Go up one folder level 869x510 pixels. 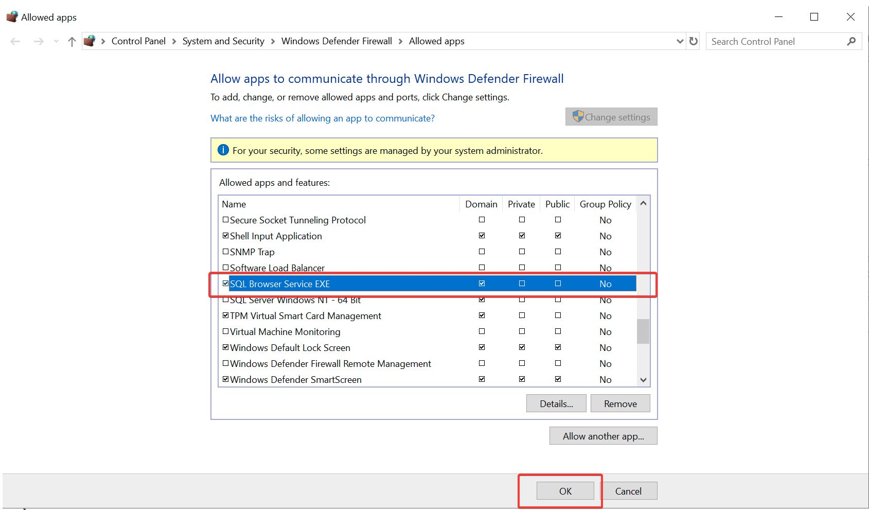tap(72, 42)
